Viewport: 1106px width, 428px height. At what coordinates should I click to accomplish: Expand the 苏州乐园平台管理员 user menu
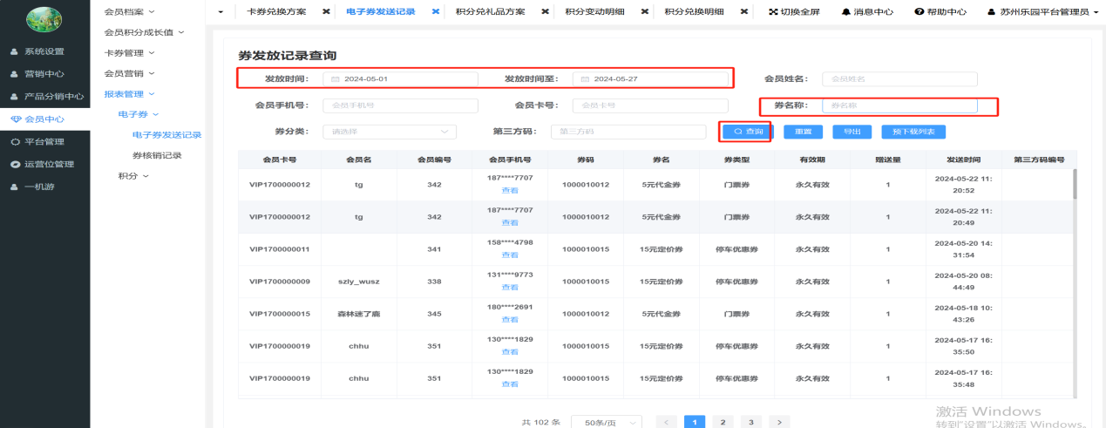(1037, 12)
